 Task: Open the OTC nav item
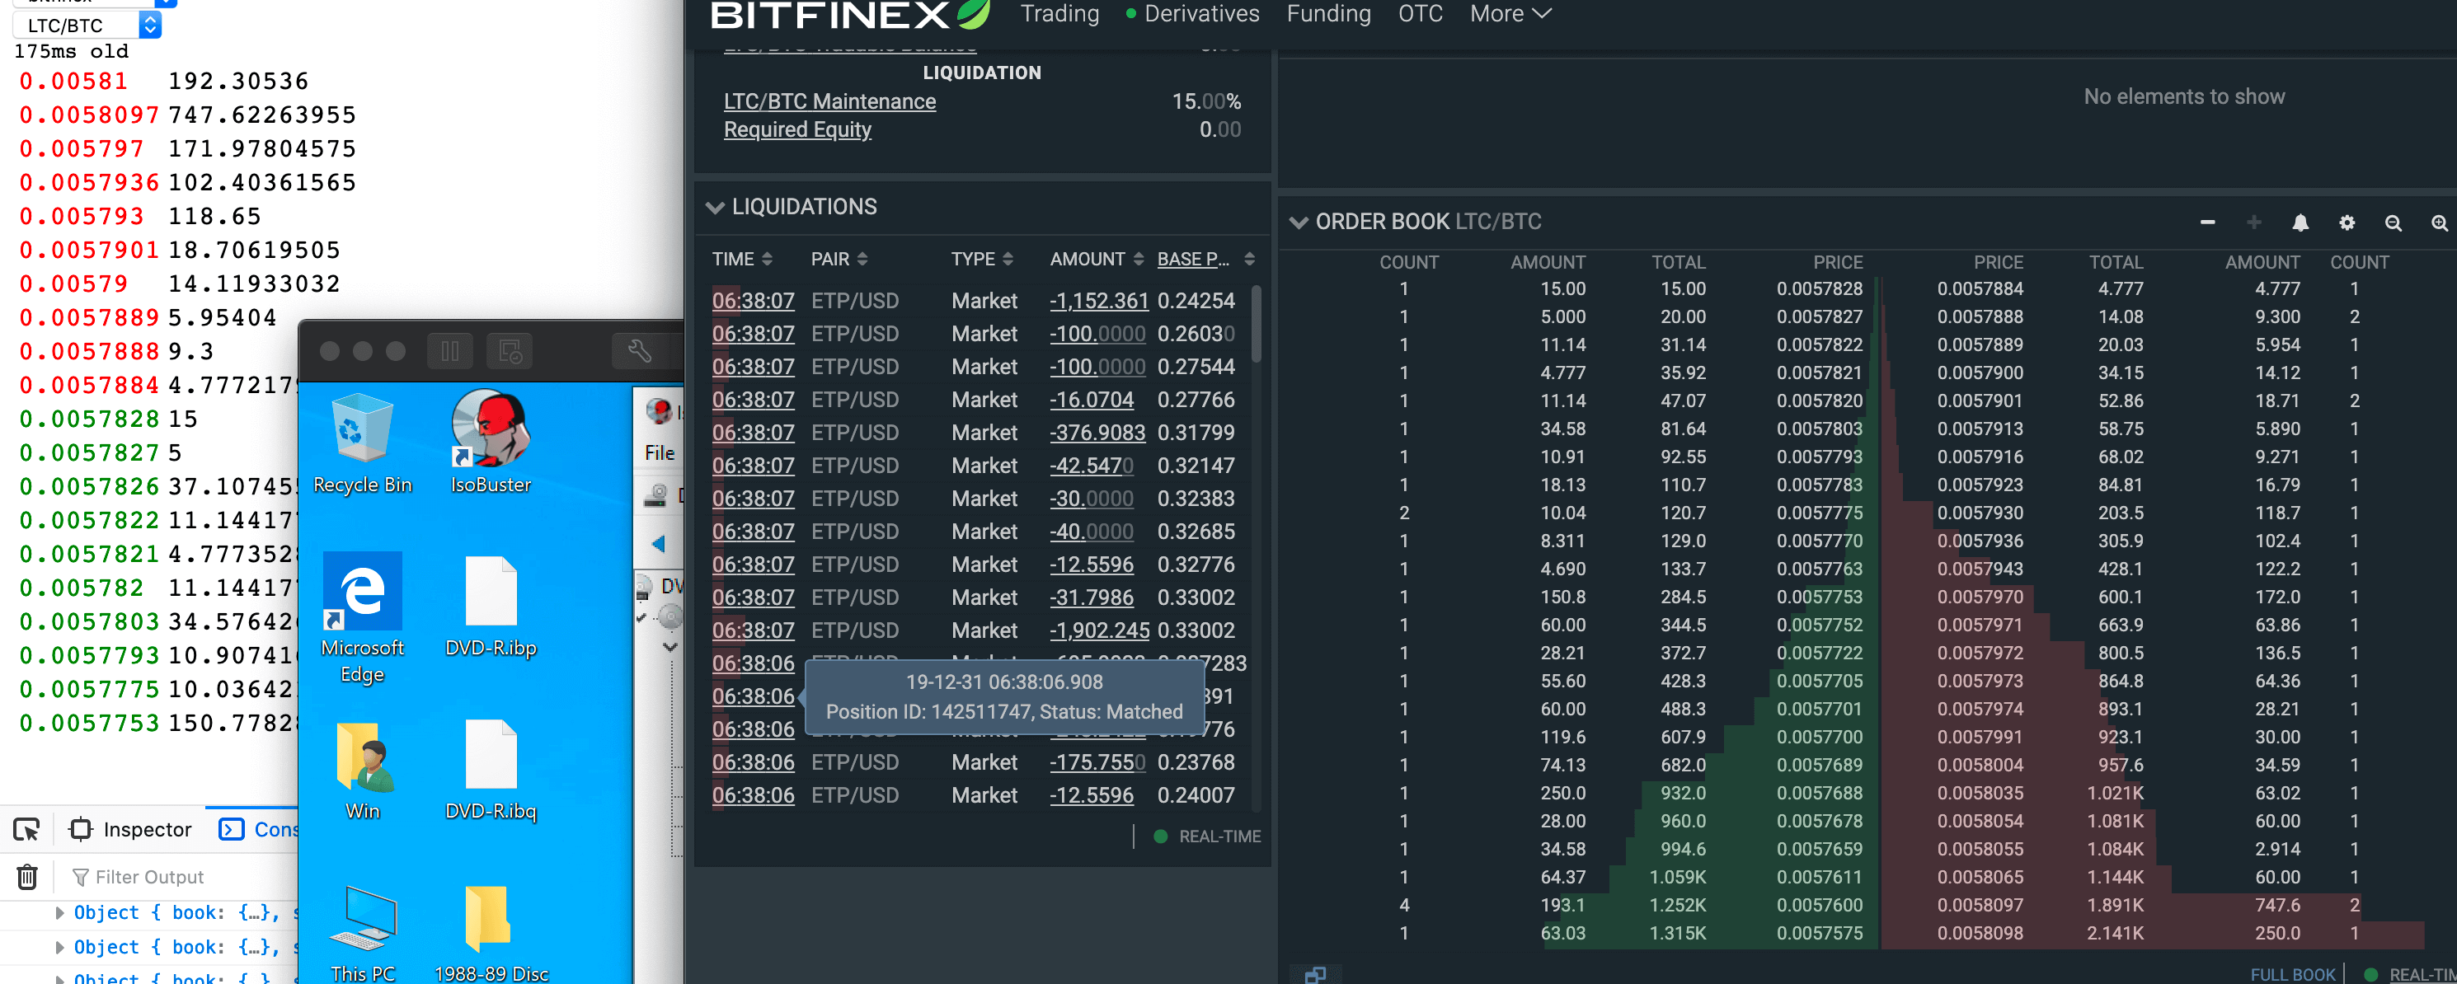pyautogui.click(x=1421, y=13)
